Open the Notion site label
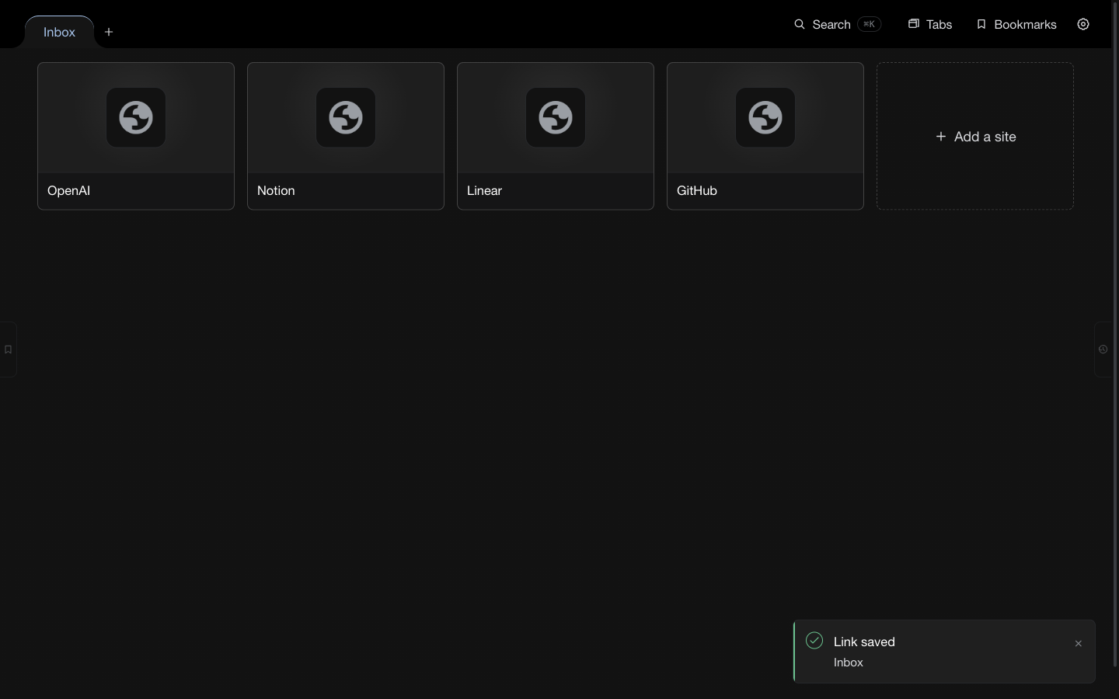The height and width of the screenshot is (699, 1119). pos(276,190)
